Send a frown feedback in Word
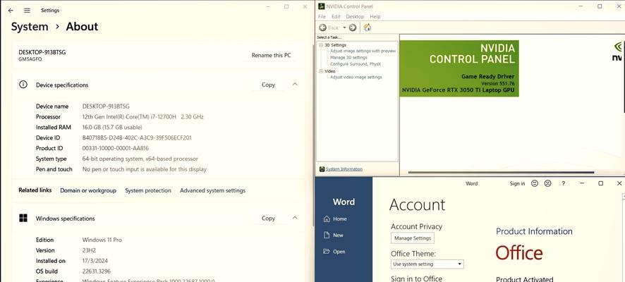 547,183
